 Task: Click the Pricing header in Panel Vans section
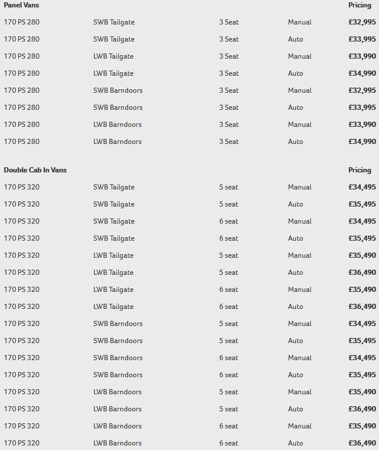point(360,5)
